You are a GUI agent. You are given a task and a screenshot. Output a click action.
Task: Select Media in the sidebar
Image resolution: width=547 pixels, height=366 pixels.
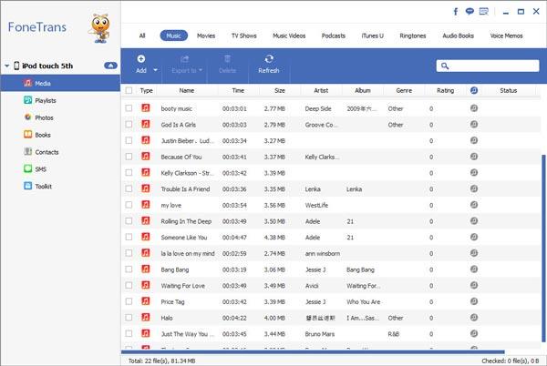[x=60, y=83]
